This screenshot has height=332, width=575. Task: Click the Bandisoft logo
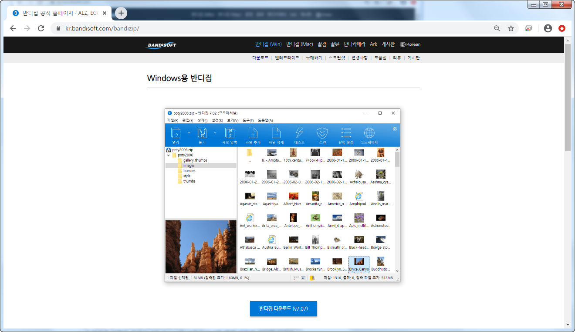pyautogui.click(x=161, y=44)
